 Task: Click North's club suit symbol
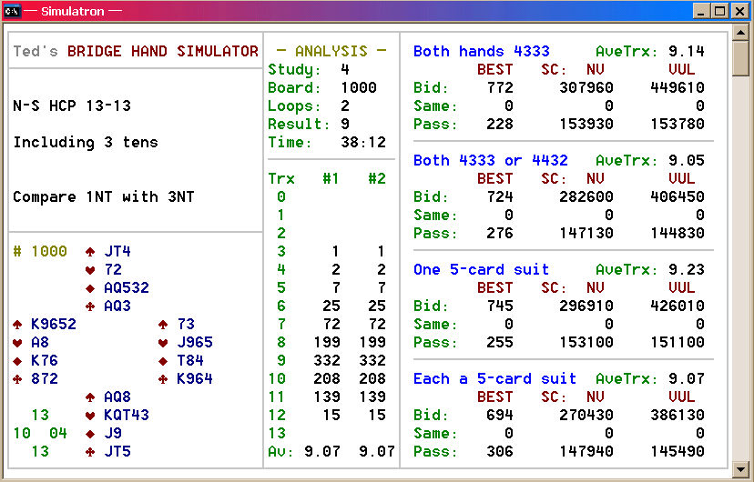(x=90, y=306)
